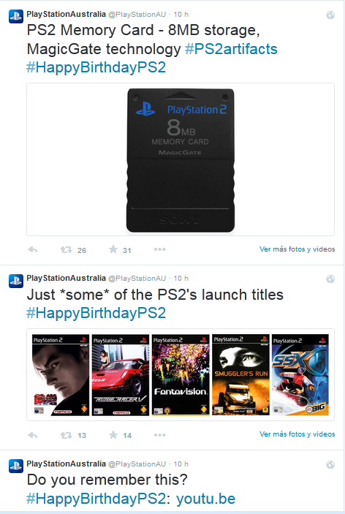
Task: Click globe icon on 'Do you remember this?' tweet
Action: [330, 464]
